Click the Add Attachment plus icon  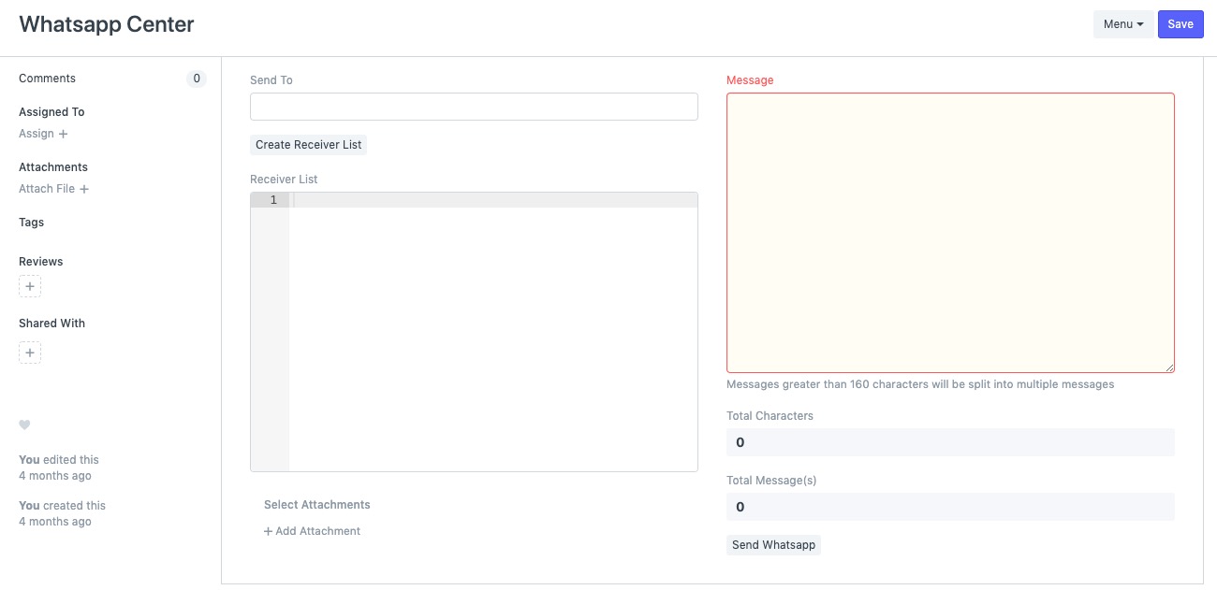[x=267, y=530]
